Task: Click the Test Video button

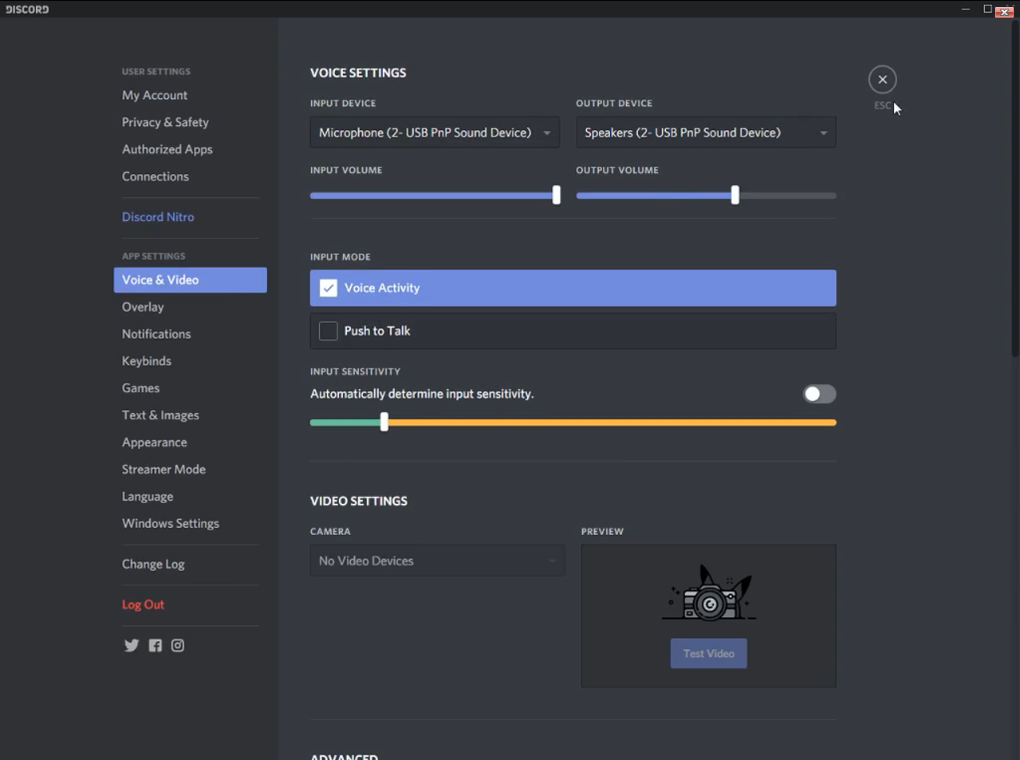Action: (709, 653)
